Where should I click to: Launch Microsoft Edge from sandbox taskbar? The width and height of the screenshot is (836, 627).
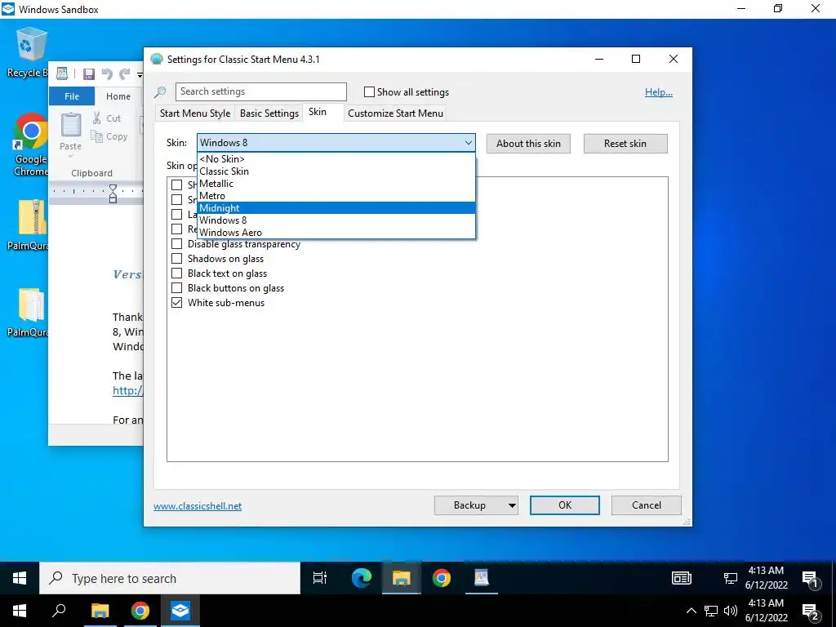(361, 578)
